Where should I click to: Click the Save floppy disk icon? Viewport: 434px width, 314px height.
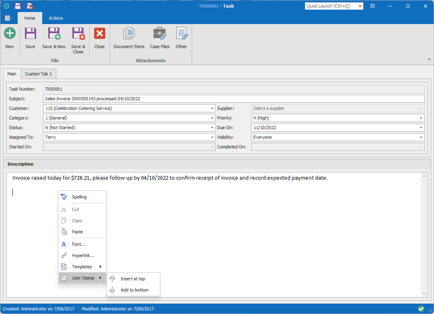pos(30,34)
